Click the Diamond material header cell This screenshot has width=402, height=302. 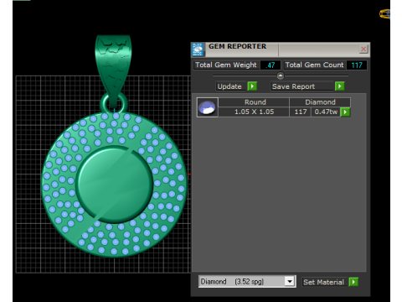tap(320, 102)
